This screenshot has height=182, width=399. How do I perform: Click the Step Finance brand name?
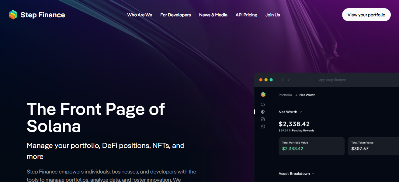[43, 15]
